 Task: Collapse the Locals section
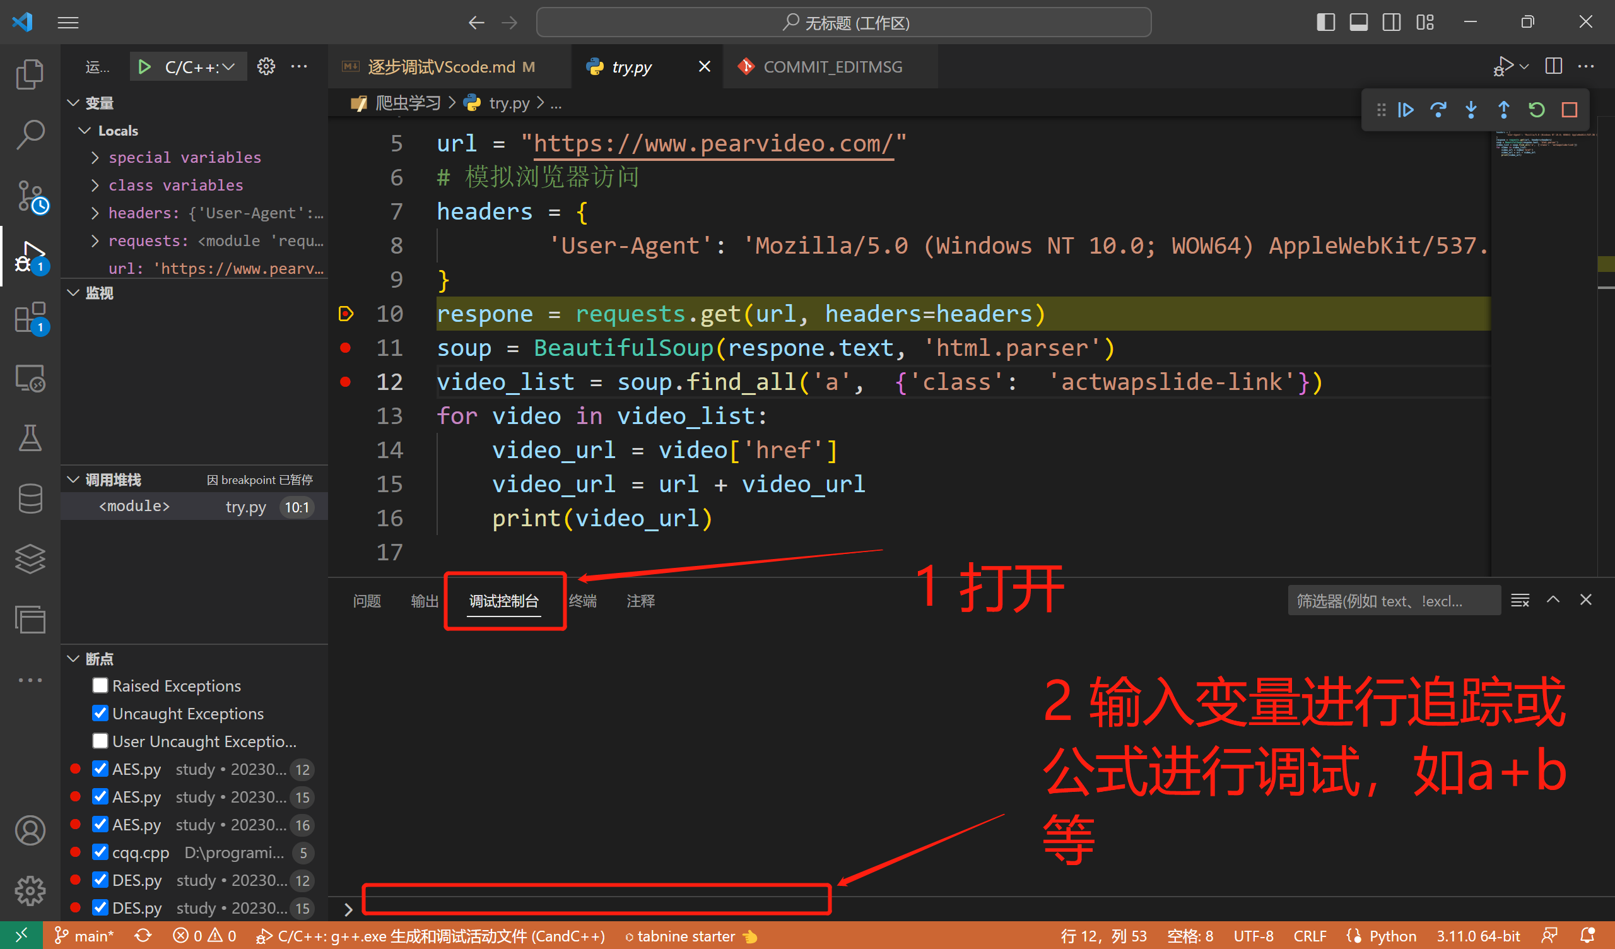click(84, 130)
